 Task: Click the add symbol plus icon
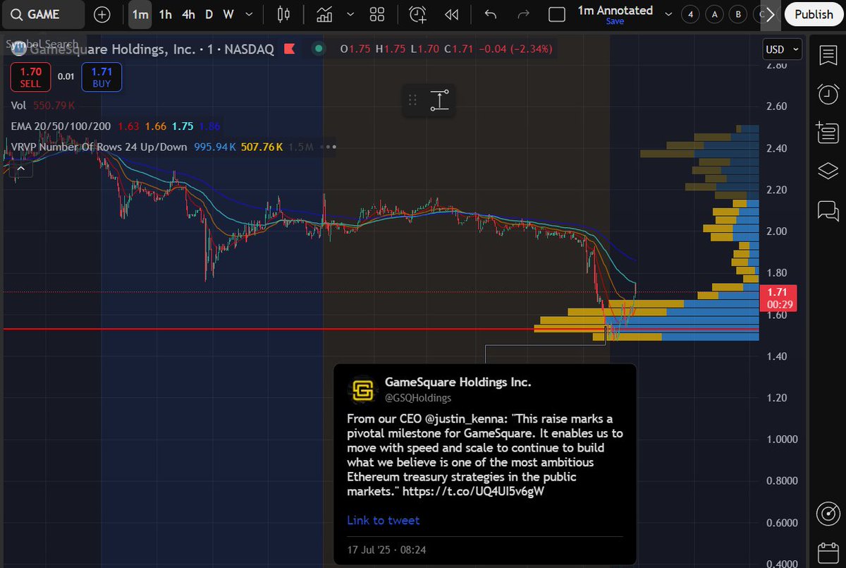click(102, 14)
